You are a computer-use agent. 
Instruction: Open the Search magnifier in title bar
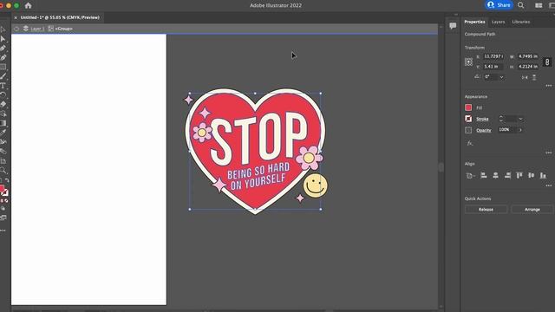[520, 5]
